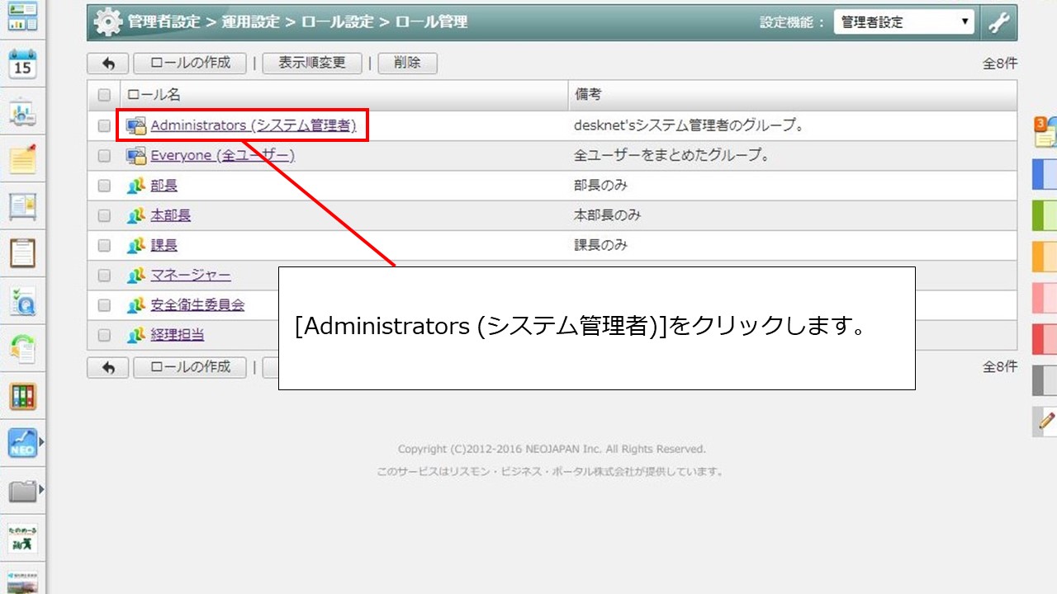The image size is (1057, 594).
Task: Check the 部長 row checkbox
Action: click(104, 186)
